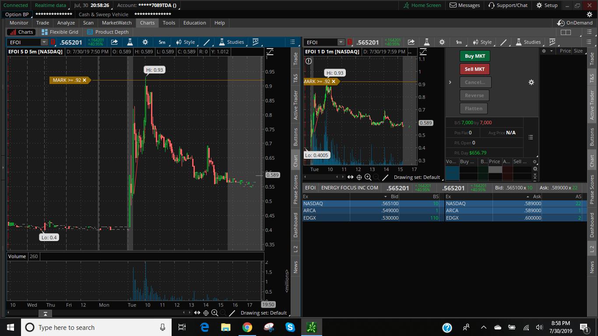Select the pan tool below the left chart
Viewport: 598px width, 336px height.
[197, 313]
